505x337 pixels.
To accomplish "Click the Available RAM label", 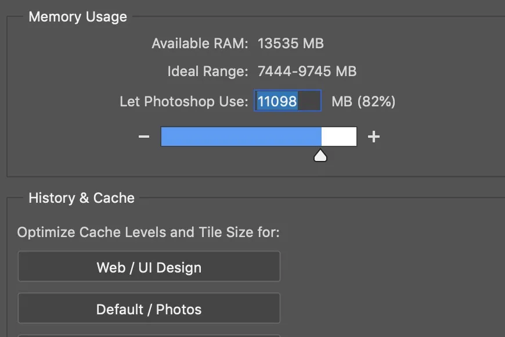I will point(200,44).
